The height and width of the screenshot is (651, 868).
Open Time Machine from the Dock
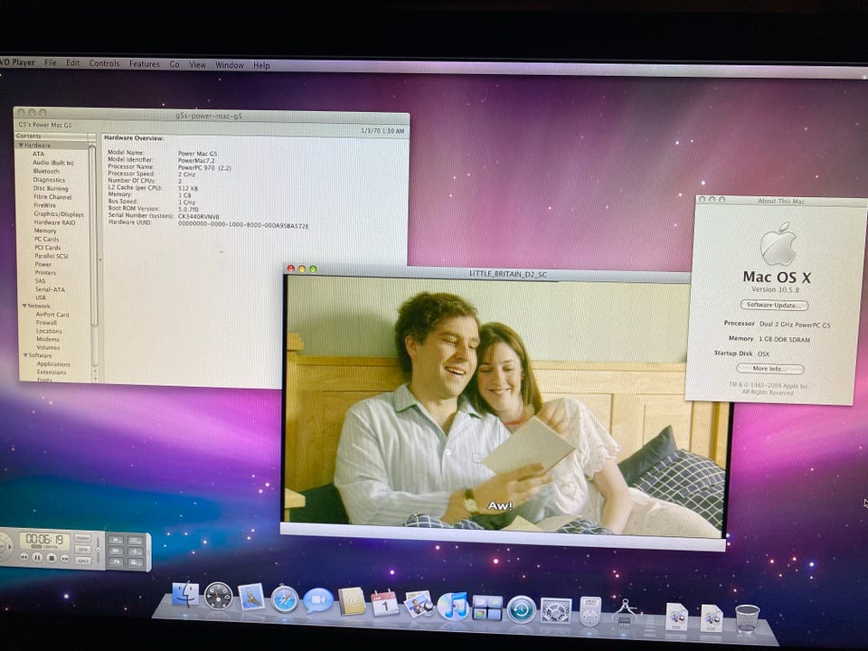click(522, 609)
